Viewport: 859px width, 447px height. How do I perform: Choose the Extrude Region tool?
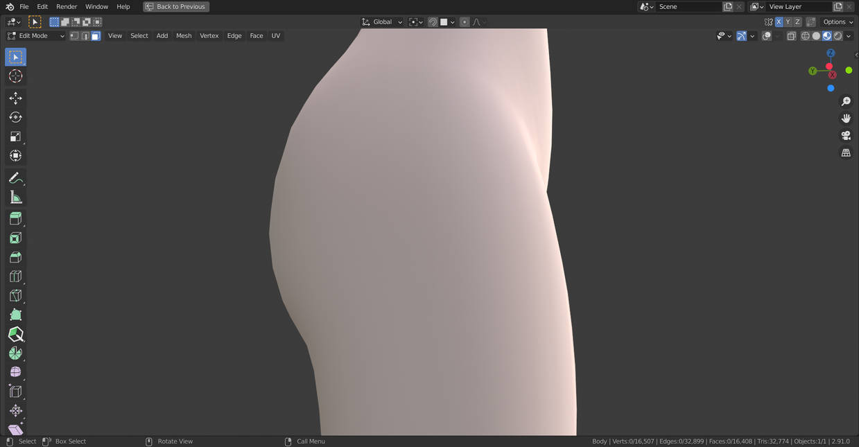click(15, 219)
